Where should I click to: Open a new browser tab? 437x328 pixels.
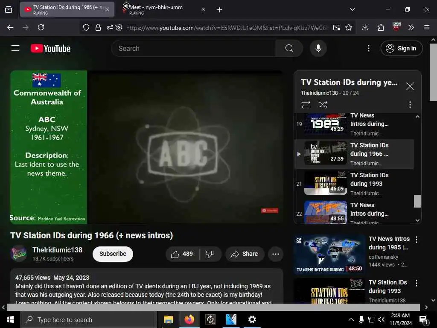point(219,10)
